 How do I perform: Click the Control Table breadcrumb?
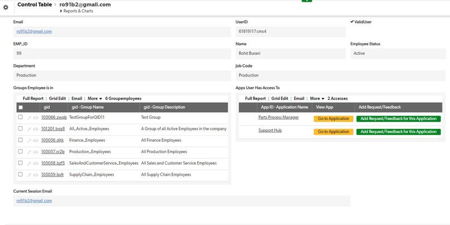point(35,4)
